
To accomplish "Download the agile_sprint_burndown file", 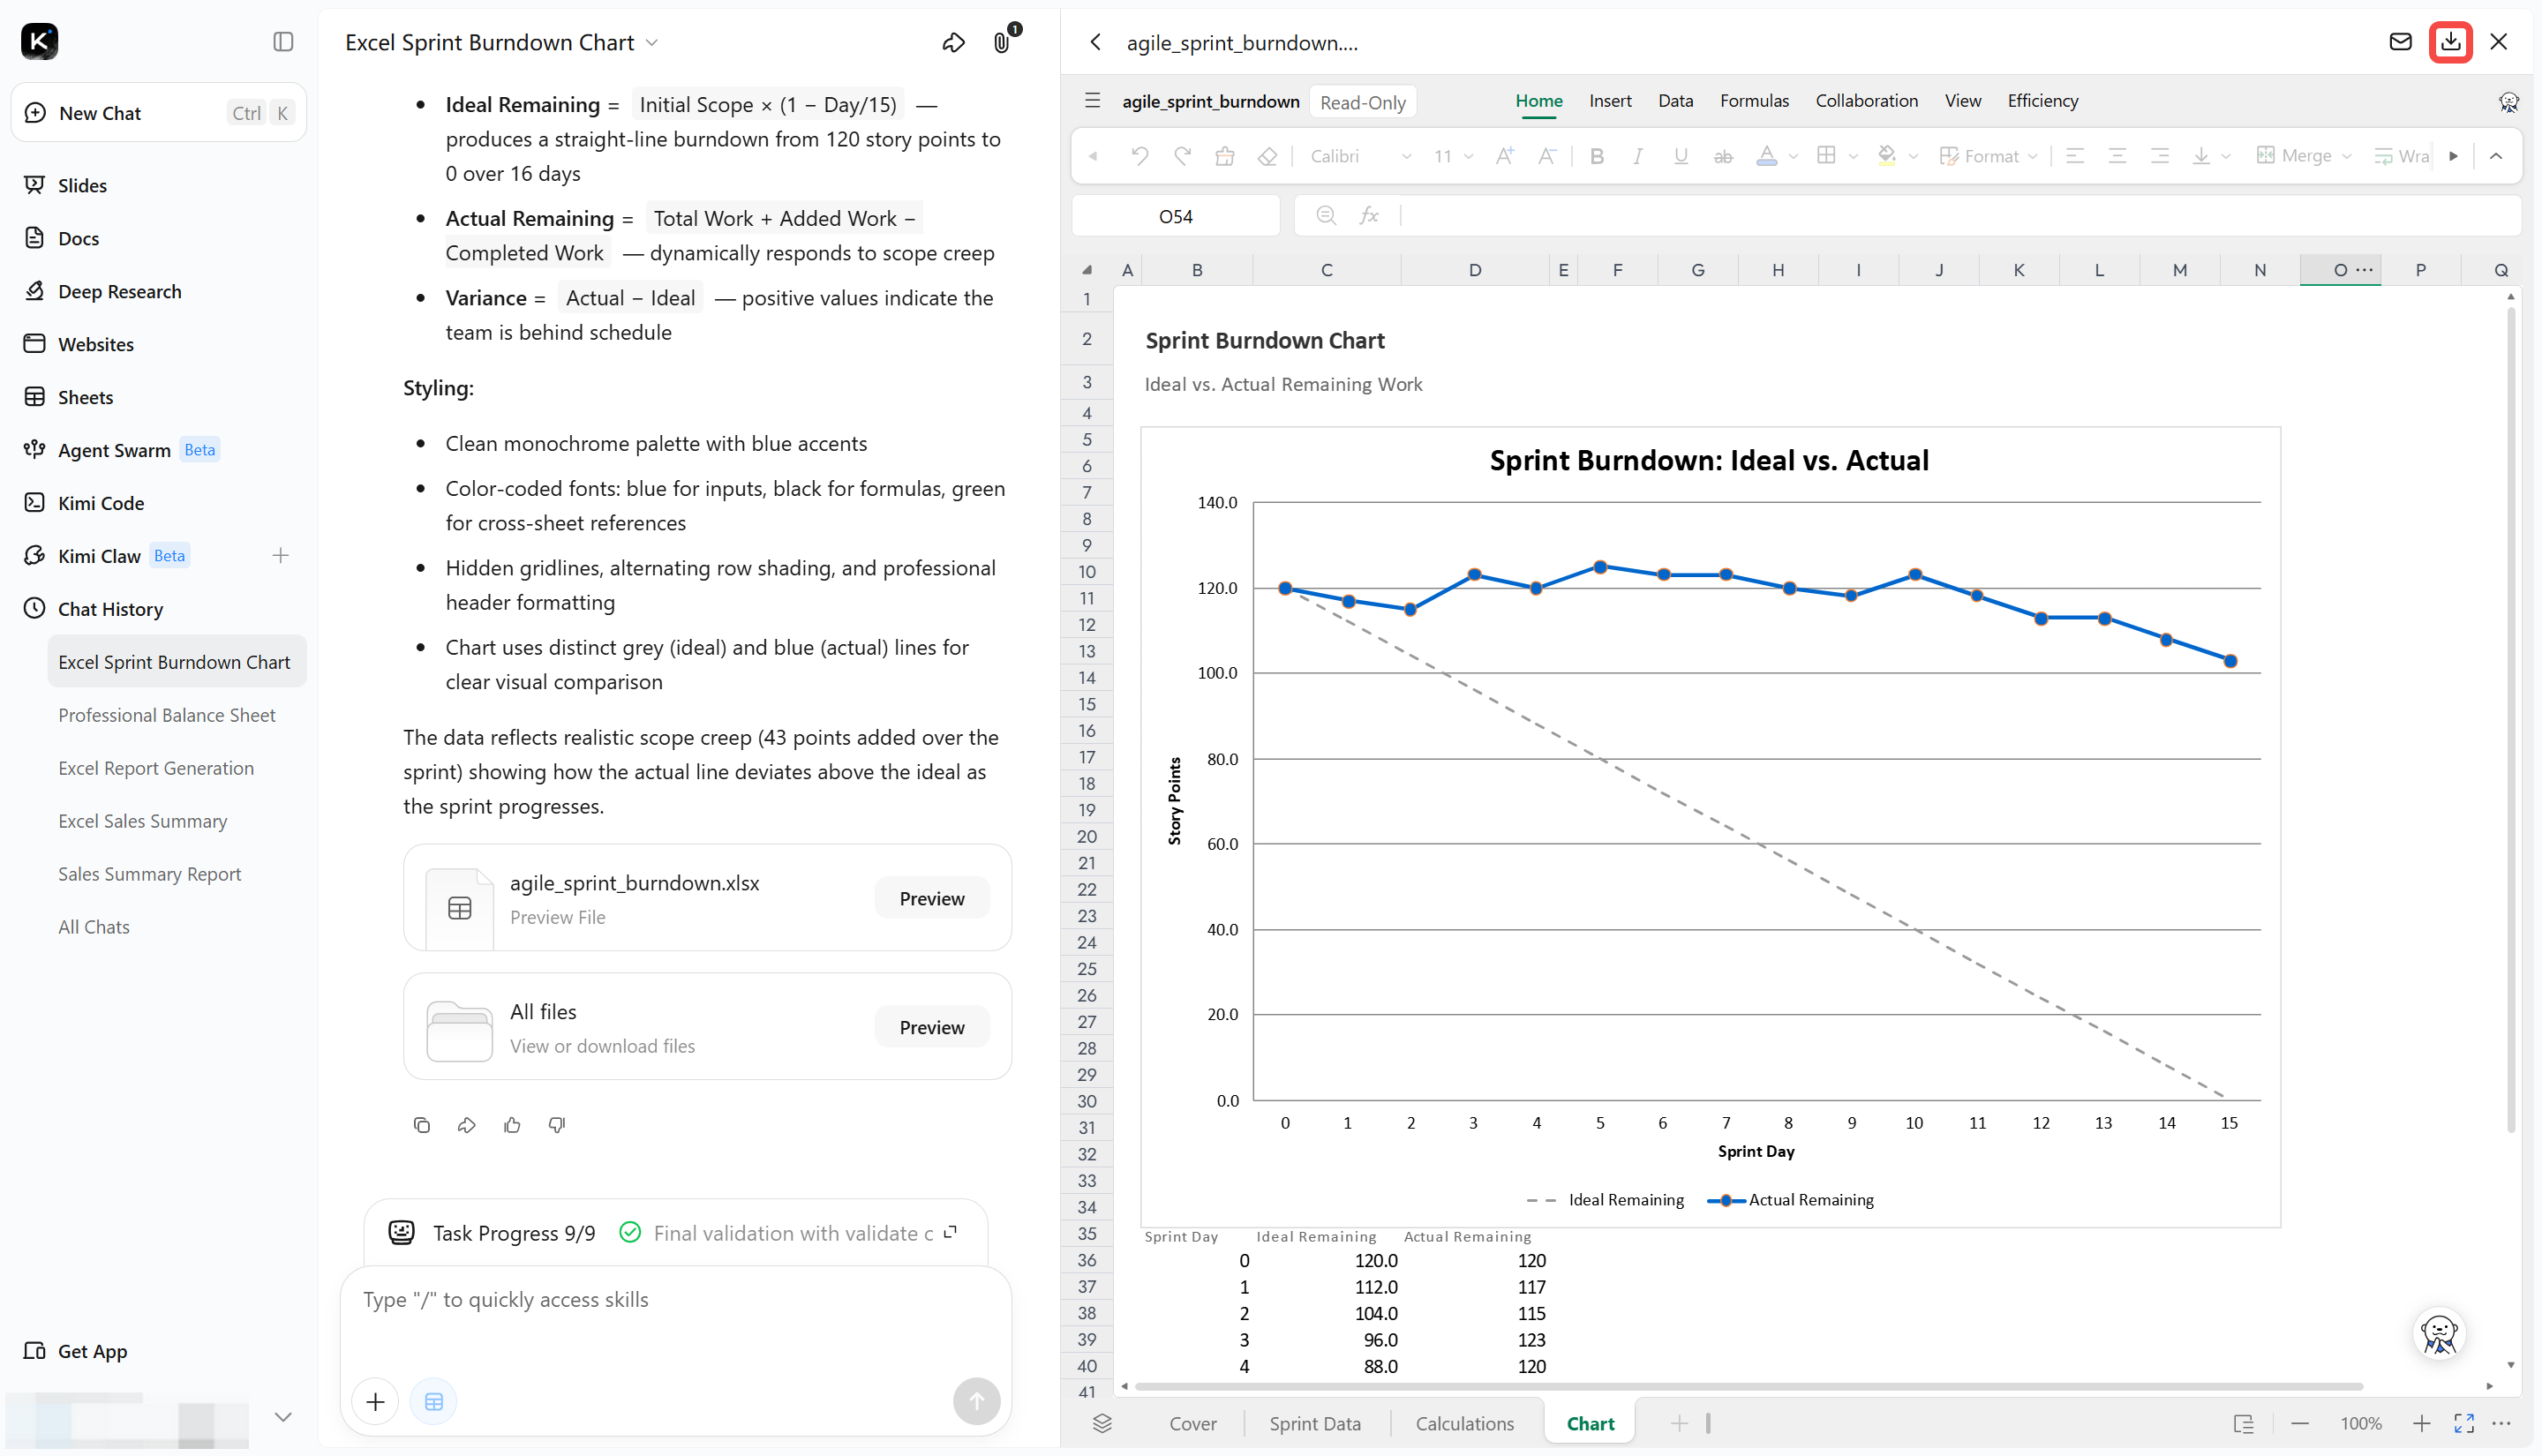I will (x=2450, y=42).
